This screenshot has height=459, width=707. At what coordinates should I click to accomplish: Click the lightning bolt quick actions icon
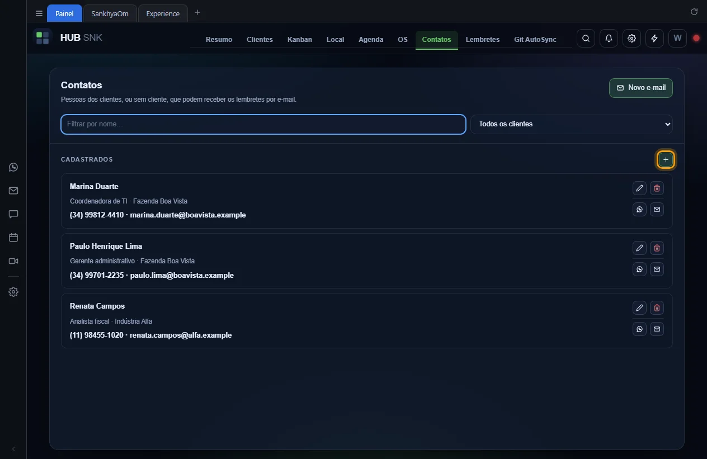(654, 38)
